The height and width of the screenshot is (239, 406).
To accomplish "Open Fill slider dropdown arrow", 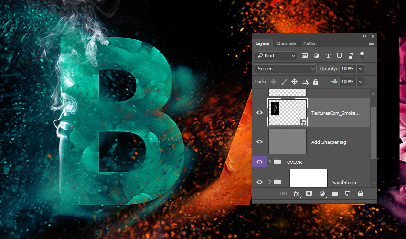I will coord(360,82).
